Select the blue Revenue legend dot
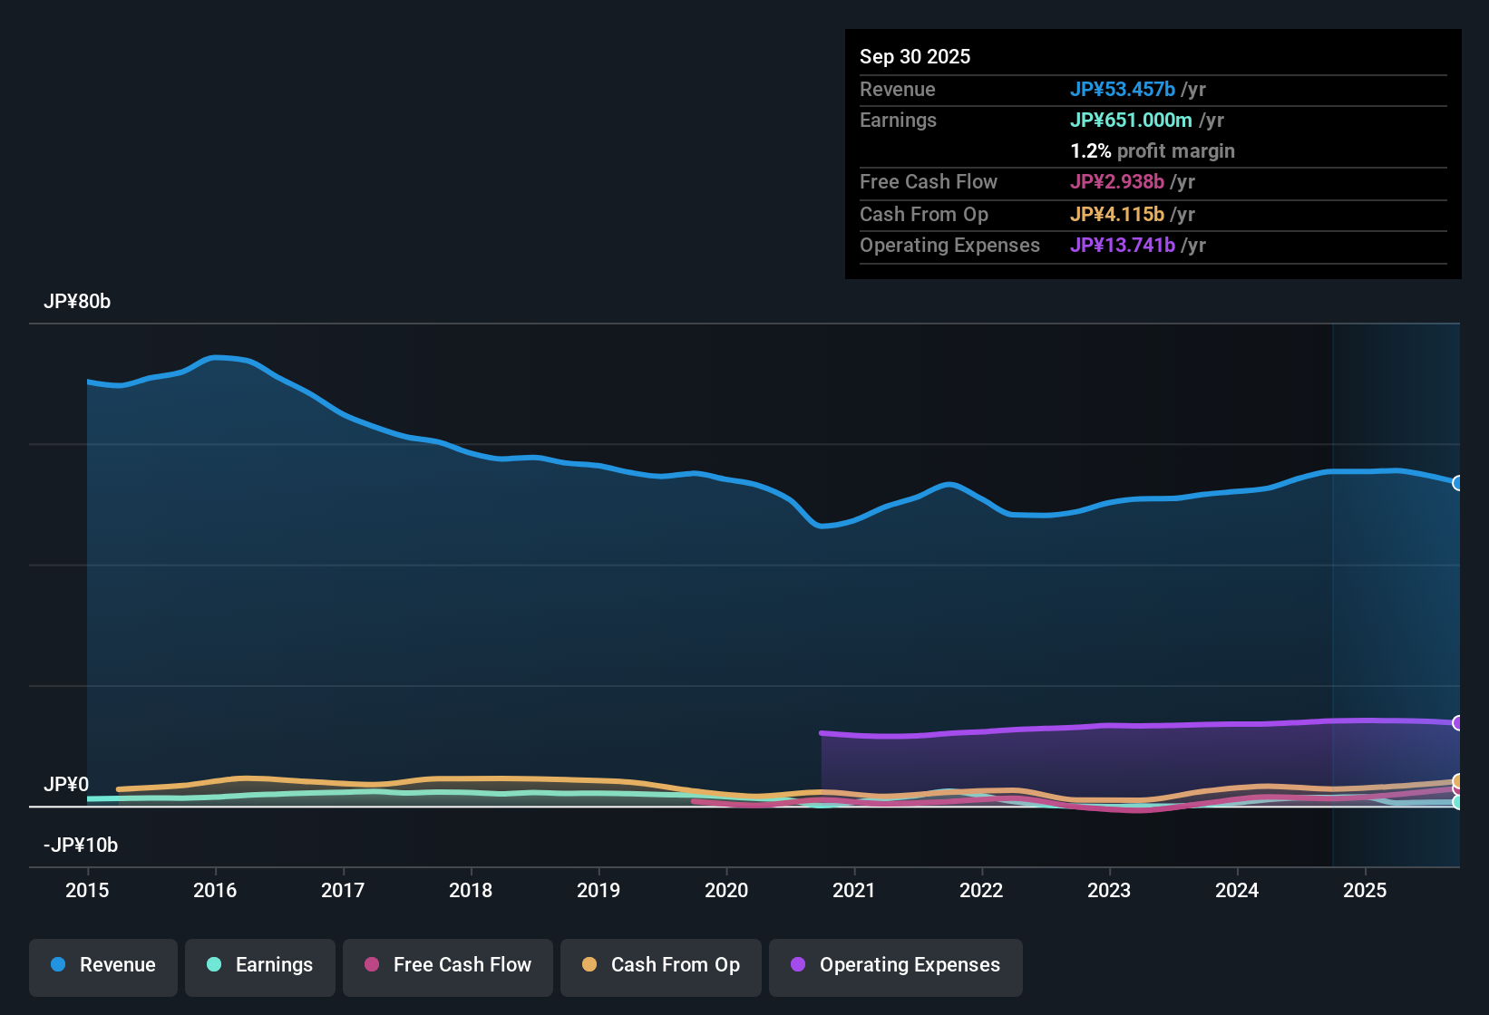 tap(57, 965)
